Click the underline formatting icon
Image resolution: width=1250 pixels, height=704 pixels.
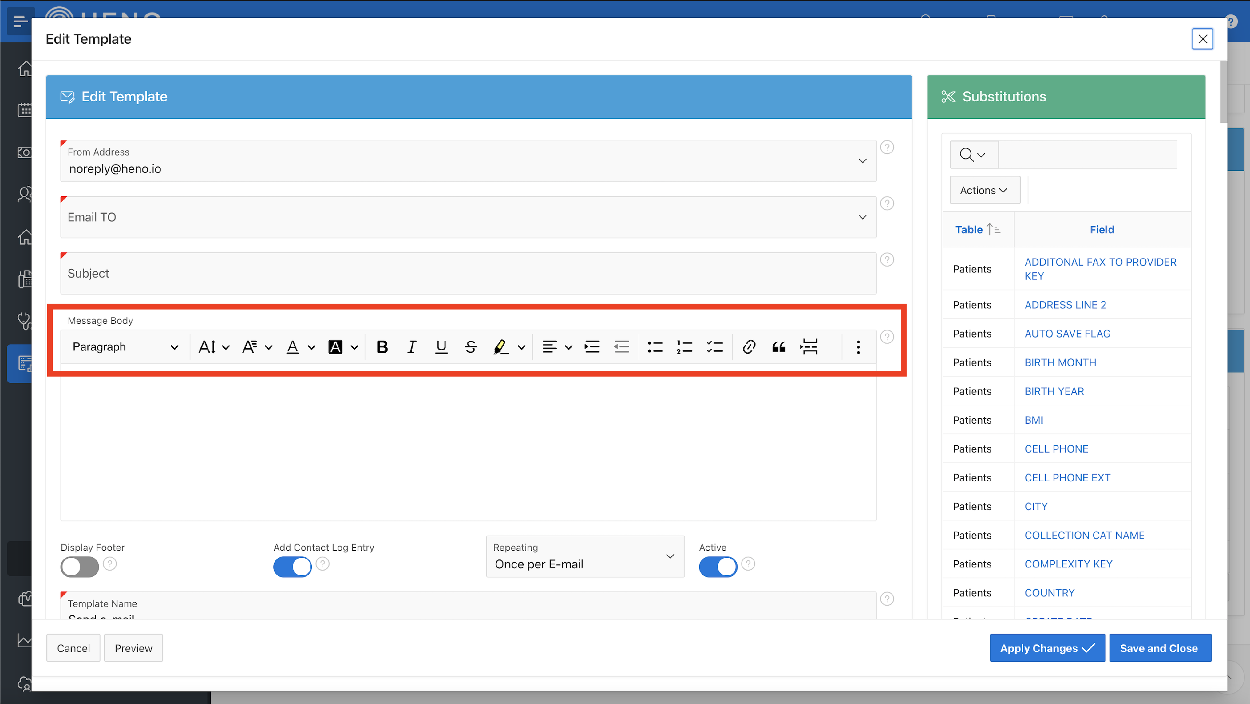click(x=441, y=347)
